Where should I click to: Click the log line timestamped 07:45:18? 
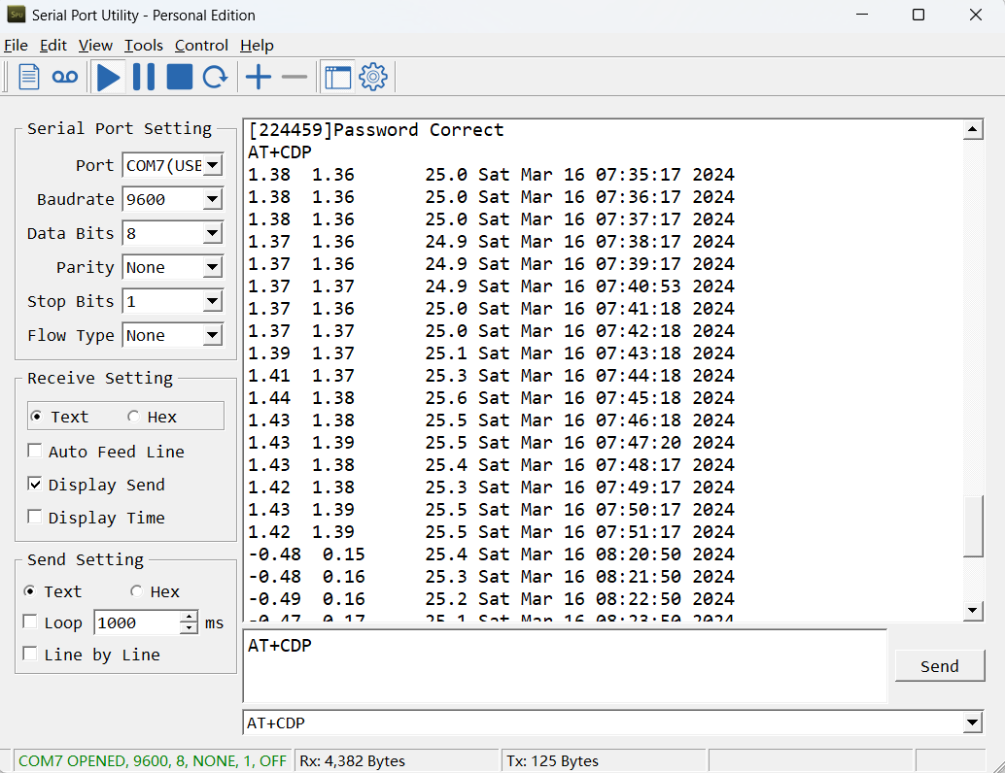(491, 398)
